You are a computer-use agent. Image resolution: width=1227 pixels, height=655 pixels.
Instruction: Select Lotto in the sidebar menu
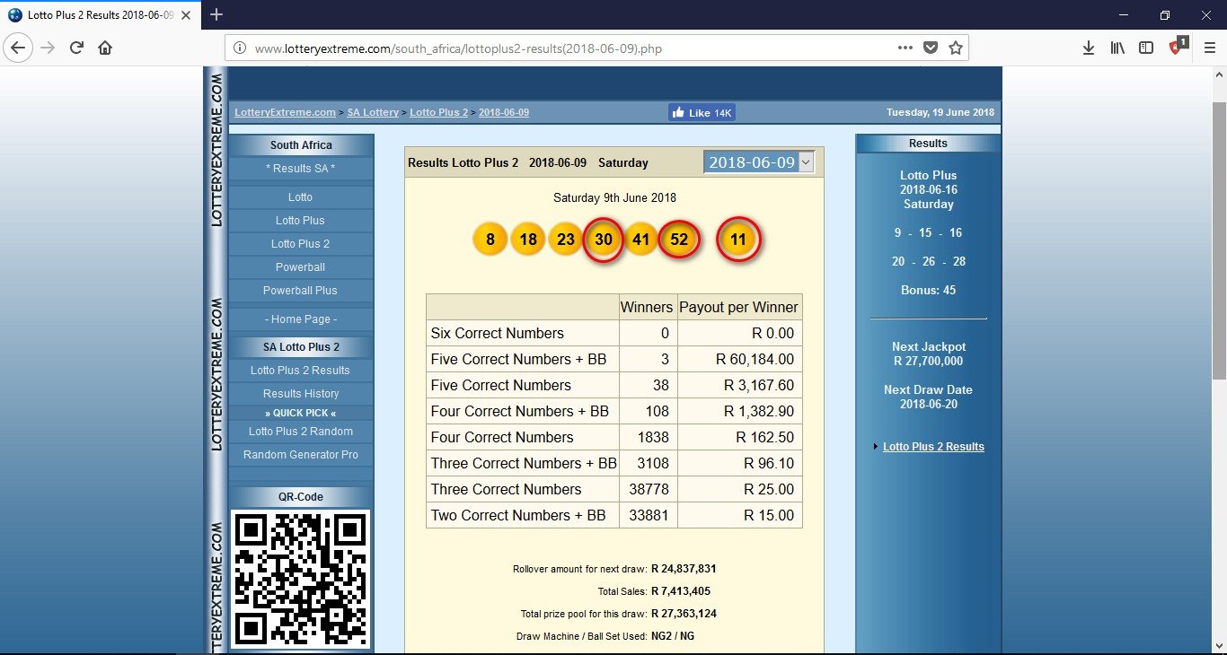click(x=301, y=196)
